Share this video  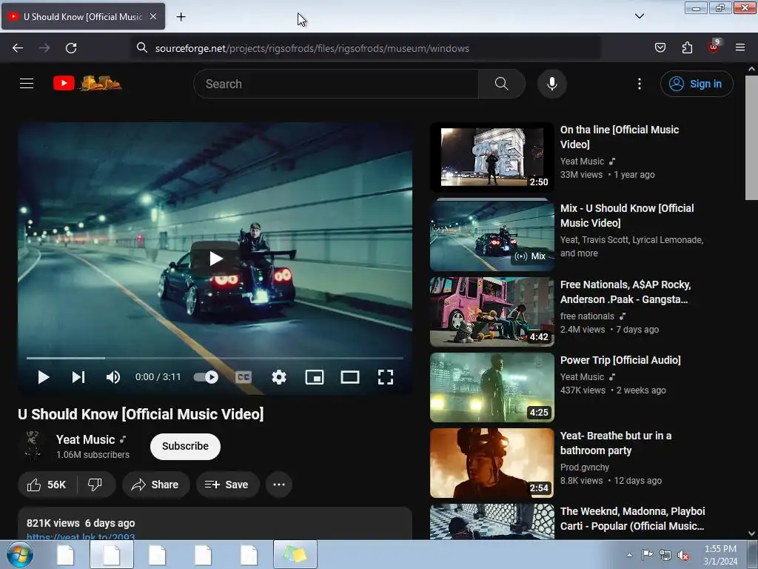click(x=155, y=485)
